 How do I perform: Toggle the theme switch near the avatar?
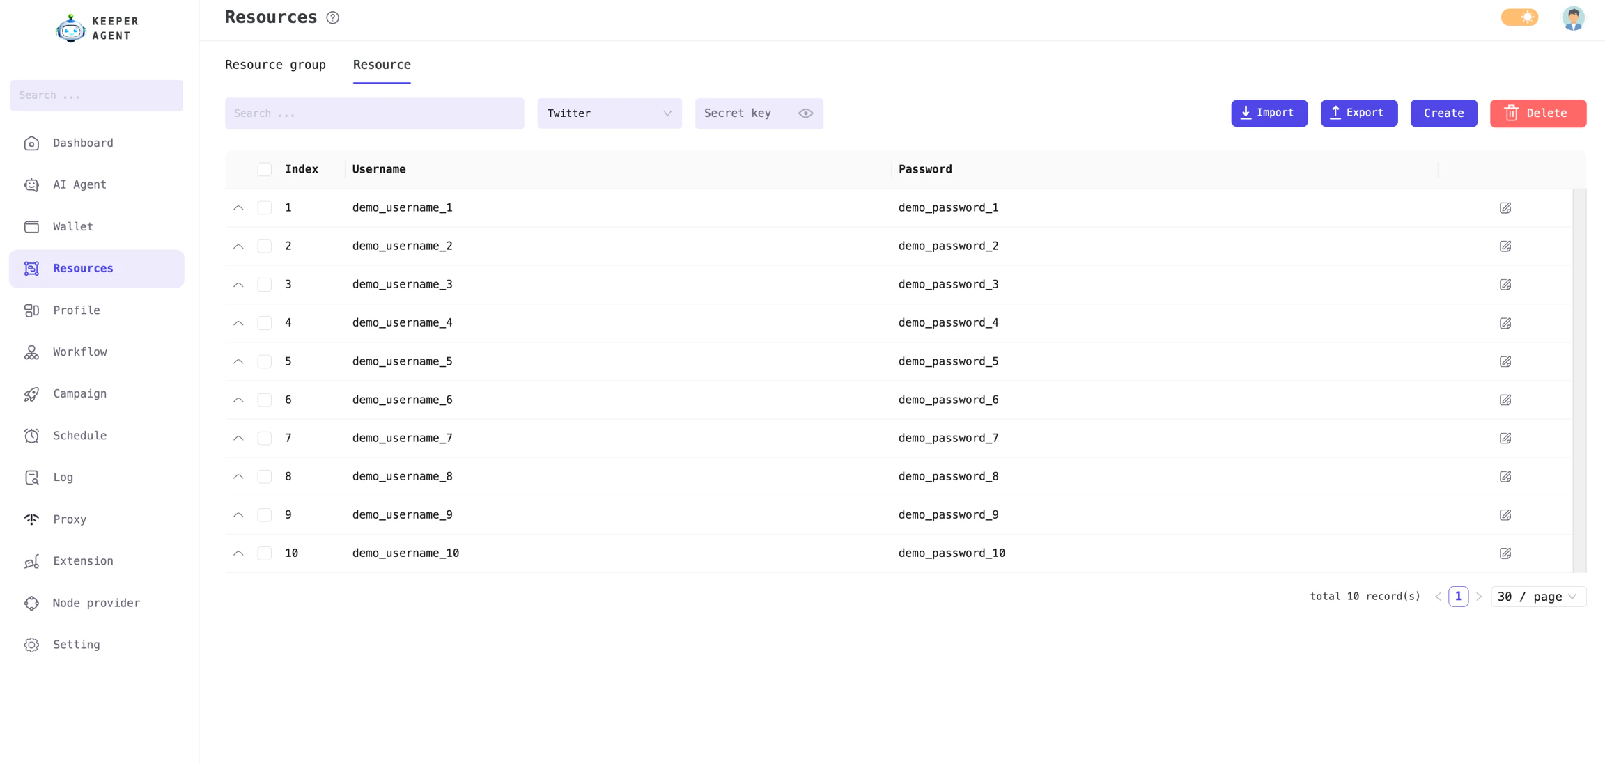[1519, 17]
